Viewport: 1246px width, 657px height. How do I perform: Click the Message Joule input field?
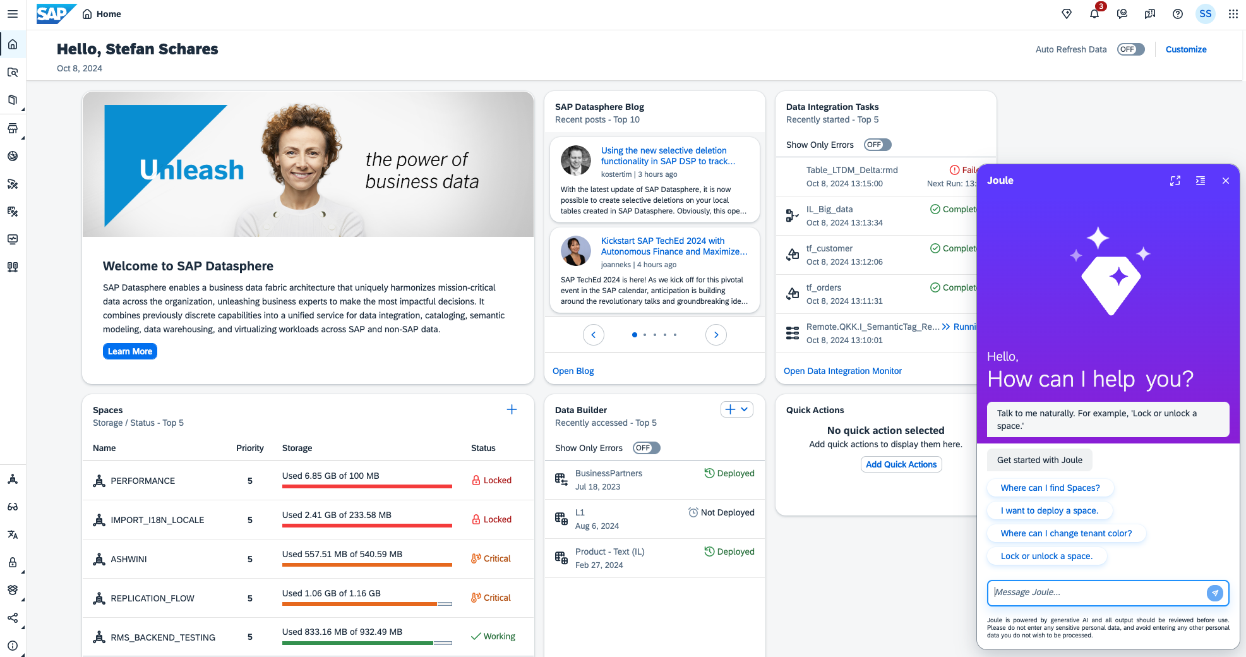1096,593
